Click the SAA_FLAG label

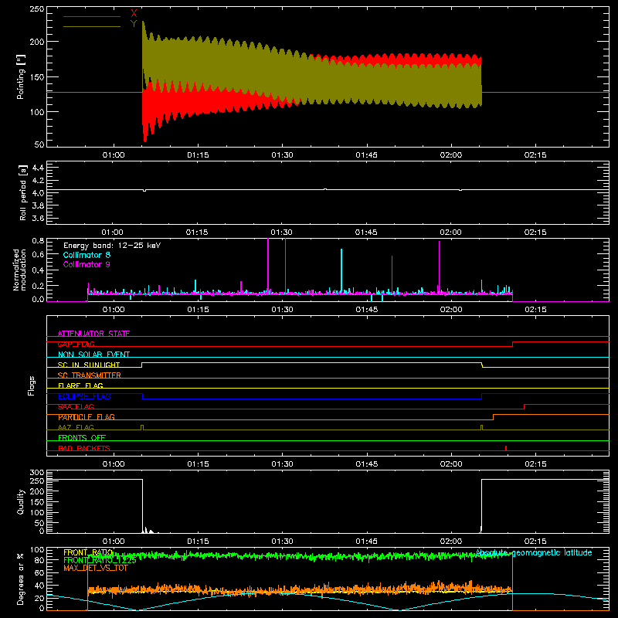point(76,406)
